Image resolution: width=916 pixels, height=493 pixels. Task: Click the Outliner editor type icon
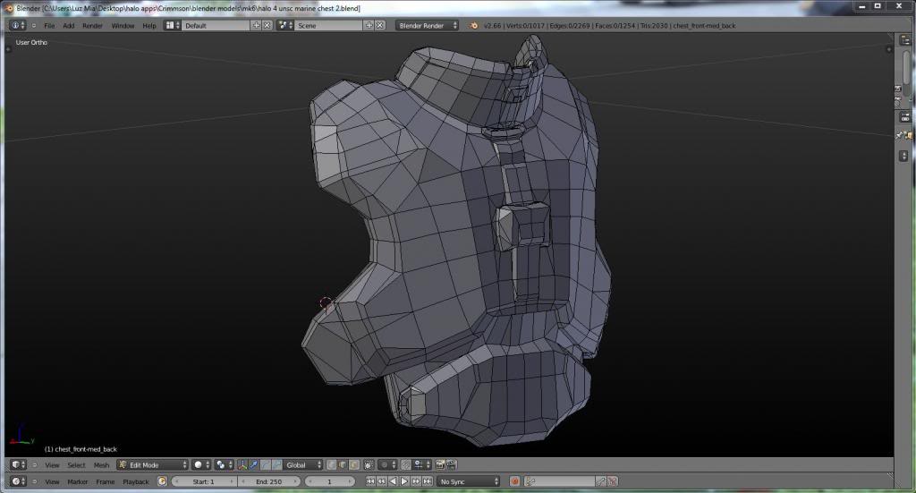905,40
